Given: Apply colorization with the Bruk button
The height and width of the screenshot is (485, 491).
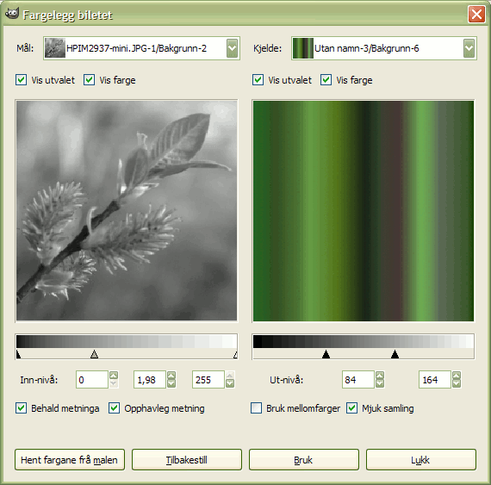Looking at the screenshot, I should 304,460.
